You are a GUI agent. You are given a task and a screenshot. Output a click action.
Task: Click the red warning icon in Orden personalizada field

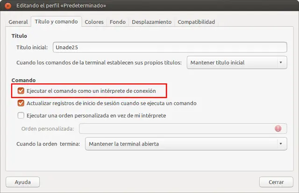278,128
